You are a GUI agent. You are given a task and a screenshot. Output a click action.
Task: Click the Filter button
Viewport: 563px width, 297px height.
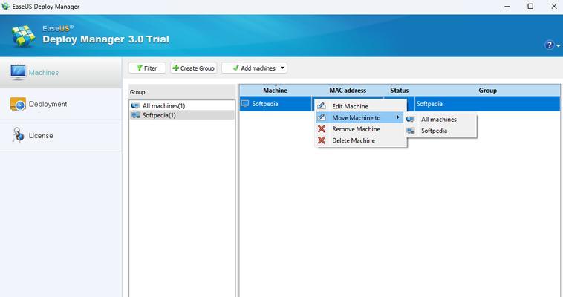(147, 68)
